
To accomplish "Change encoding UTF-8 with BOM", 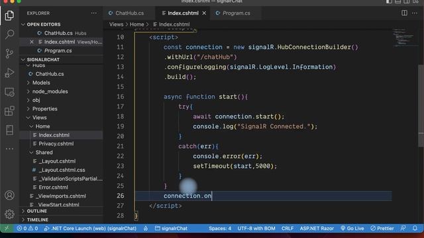I will pos(256,228).
